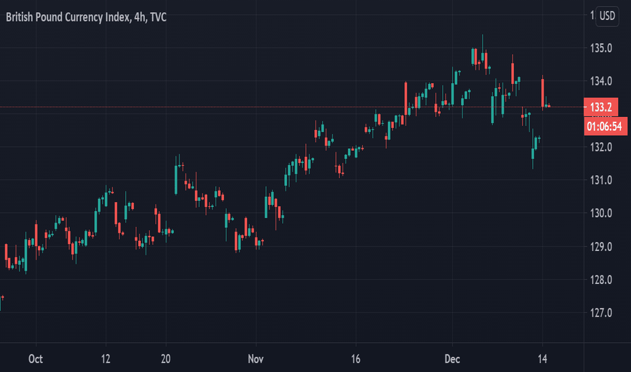Select the current price label 133.2
The image size is (631, 372).
[601, 108]
